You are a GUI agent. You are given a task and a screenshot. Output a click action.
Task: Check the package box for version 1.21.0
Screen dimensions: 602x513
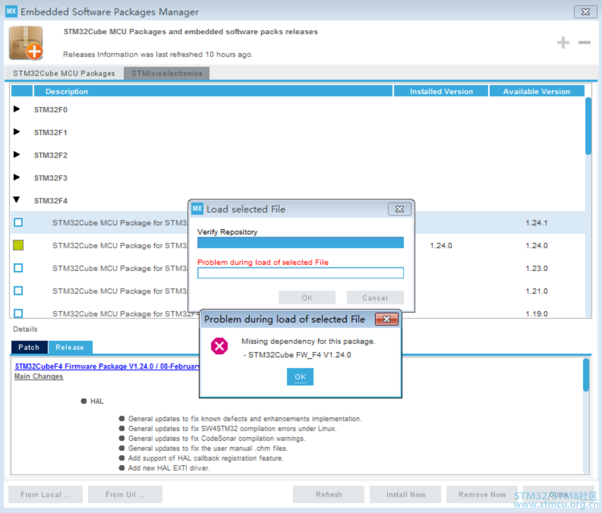18,291
